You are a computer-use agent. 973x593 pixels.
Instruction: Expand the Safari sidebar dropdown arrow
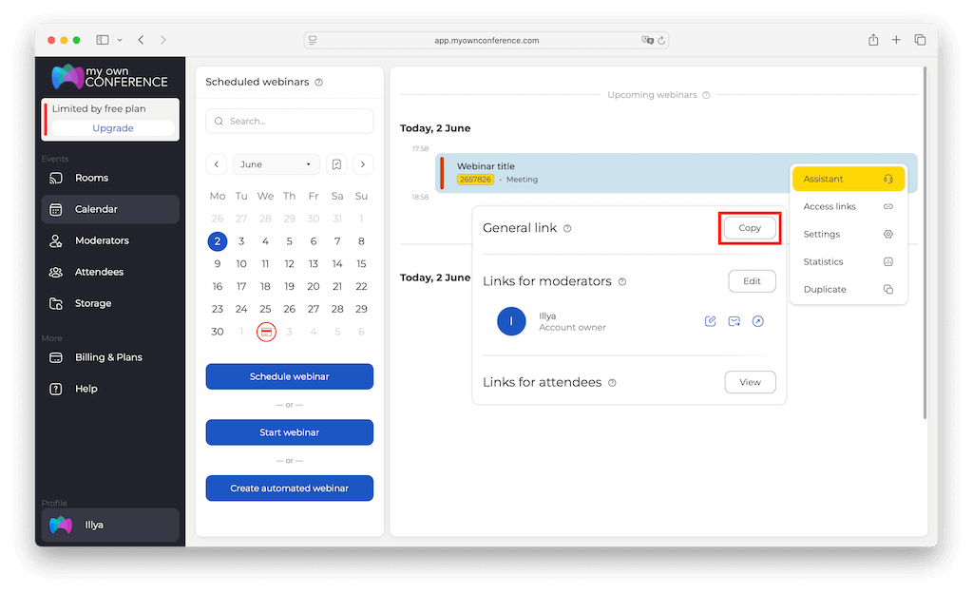[120, 40]
